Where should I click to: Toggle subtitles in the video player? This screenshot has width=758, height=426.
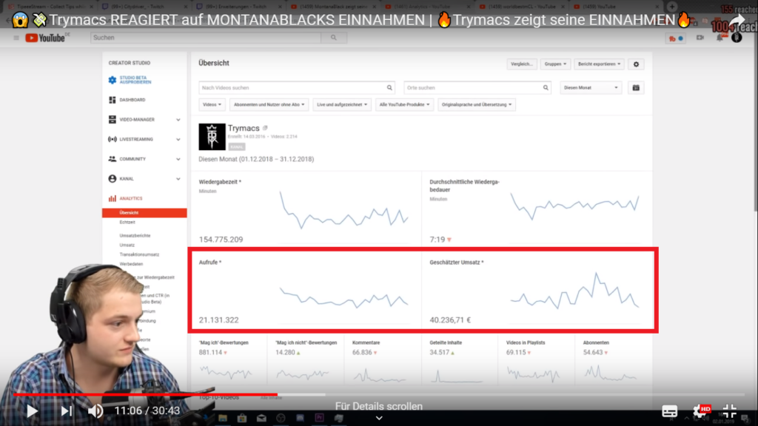tap(669, 411)
